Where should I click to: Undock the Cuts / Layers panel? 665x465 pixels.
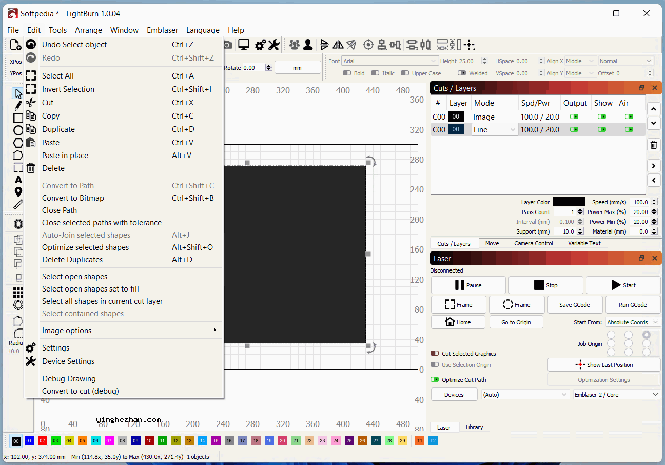click(x=641, y=88)
